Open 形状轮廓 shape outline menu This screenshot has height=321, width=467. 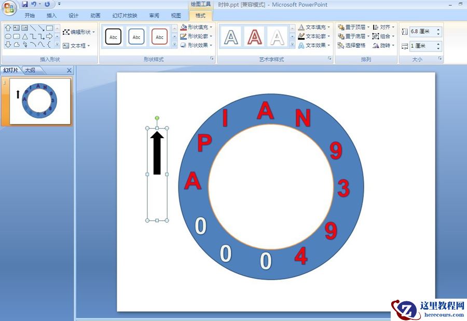196,36
